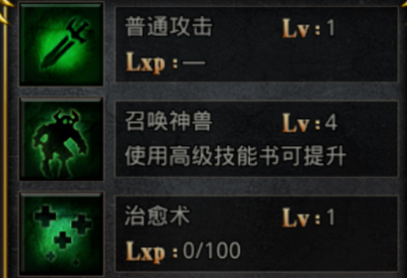Select the horned beast 召唤神兽 skill icon

click(62, 139)
